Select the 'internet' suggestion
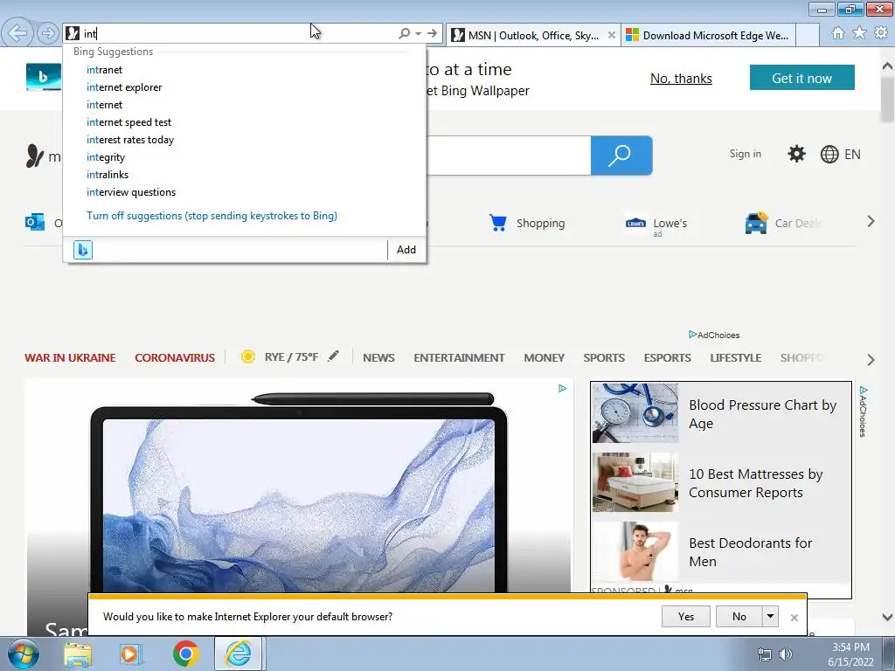The height and width of the screenshot is (671, 895). pyautogui.click(x=105, y=105)
